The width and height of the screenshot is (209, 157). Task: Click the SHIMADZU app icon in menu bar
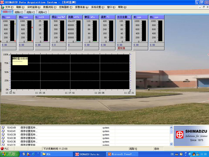tap(2, 7)
